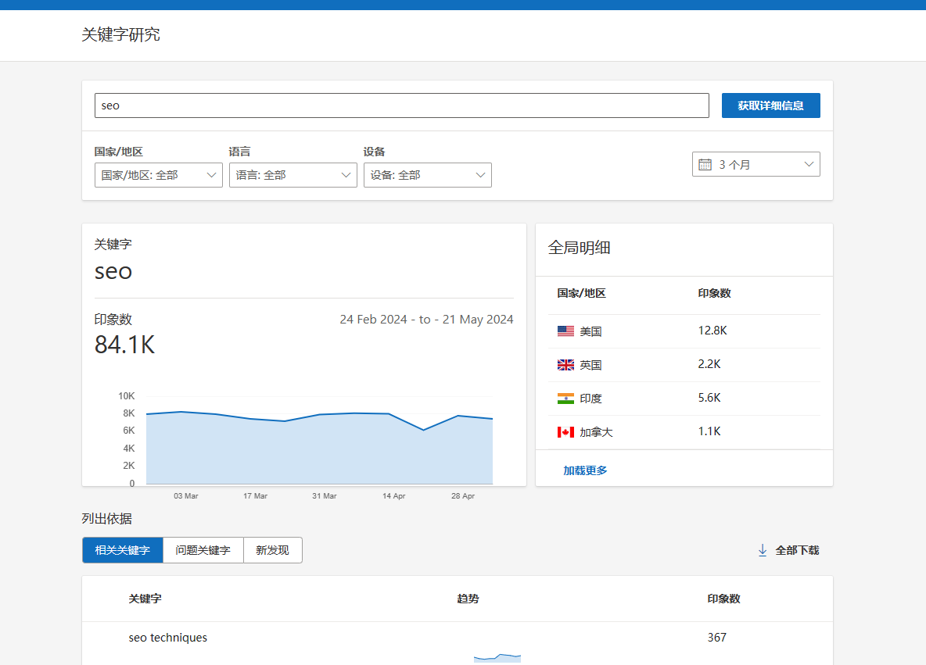
Task: Switch to the 新发现 tab
Action: tap(272, 550)
